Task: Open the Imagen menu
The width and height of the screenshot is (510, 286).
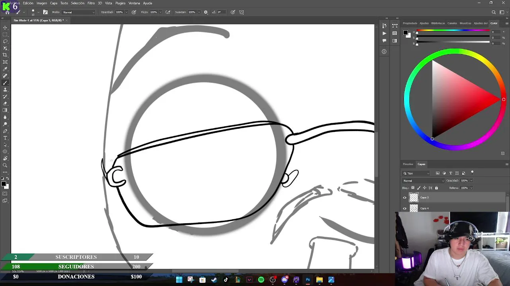Action: (x=42, y=3)
